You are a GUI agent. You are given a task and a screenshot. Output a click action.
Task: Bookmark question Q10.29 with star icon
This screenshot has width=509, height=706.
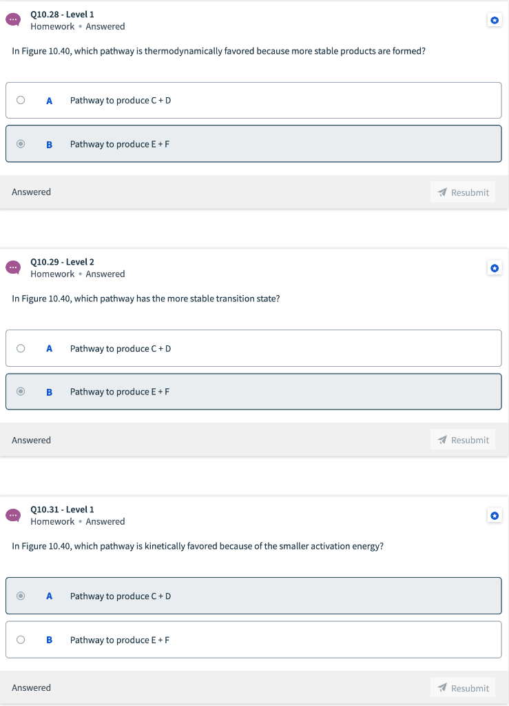495,268
